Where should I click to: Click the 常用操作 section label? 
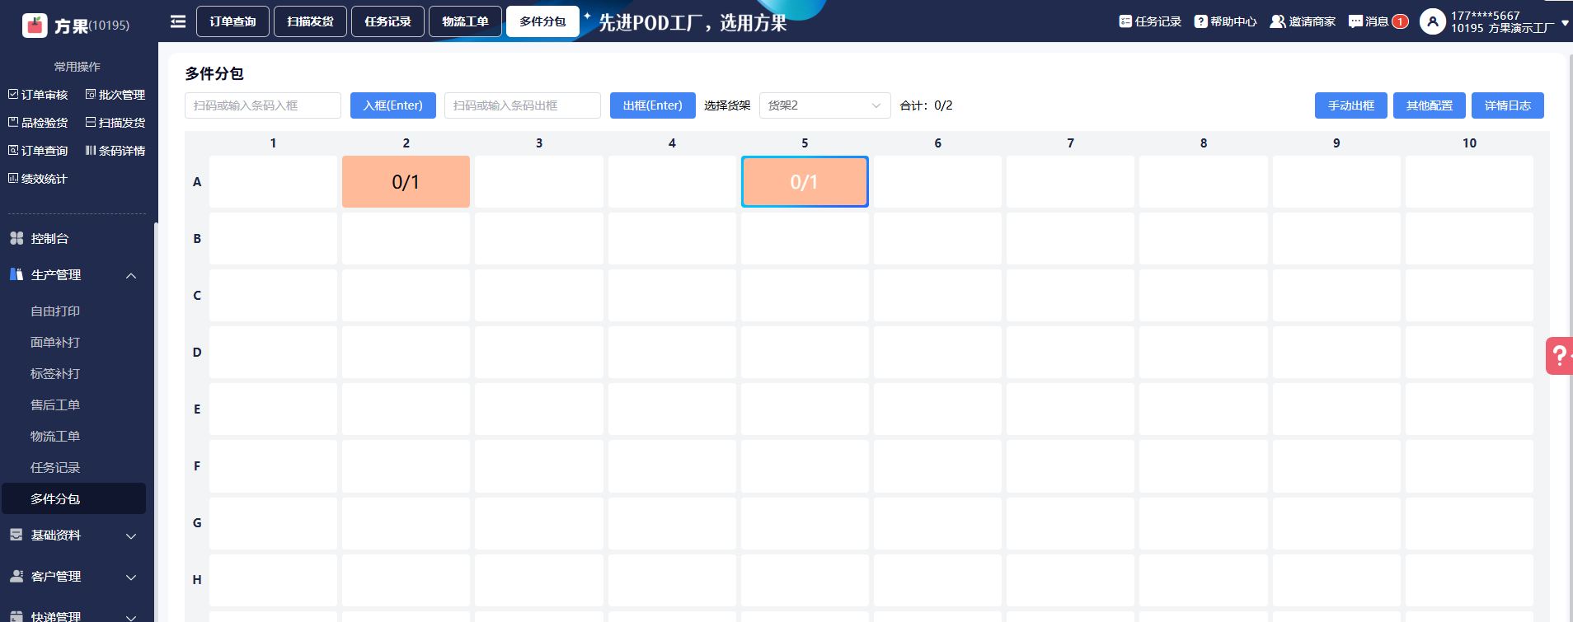point(77,67)
